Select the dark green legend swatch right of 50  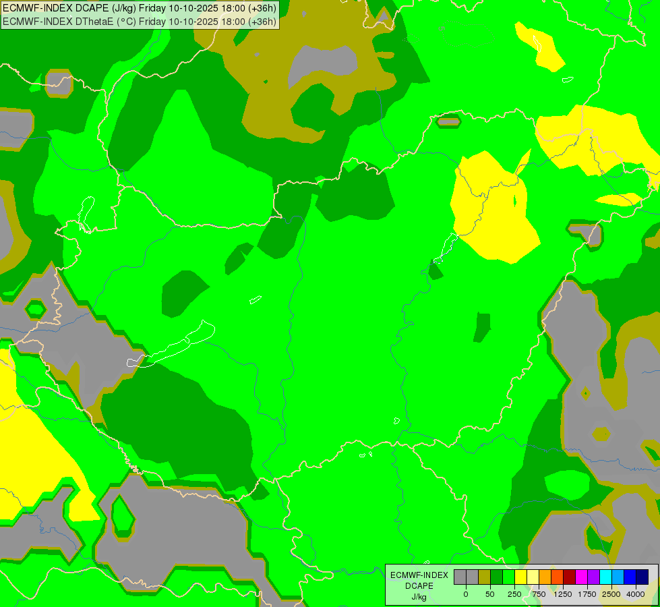pyautogui.click(x=496, y=577)
